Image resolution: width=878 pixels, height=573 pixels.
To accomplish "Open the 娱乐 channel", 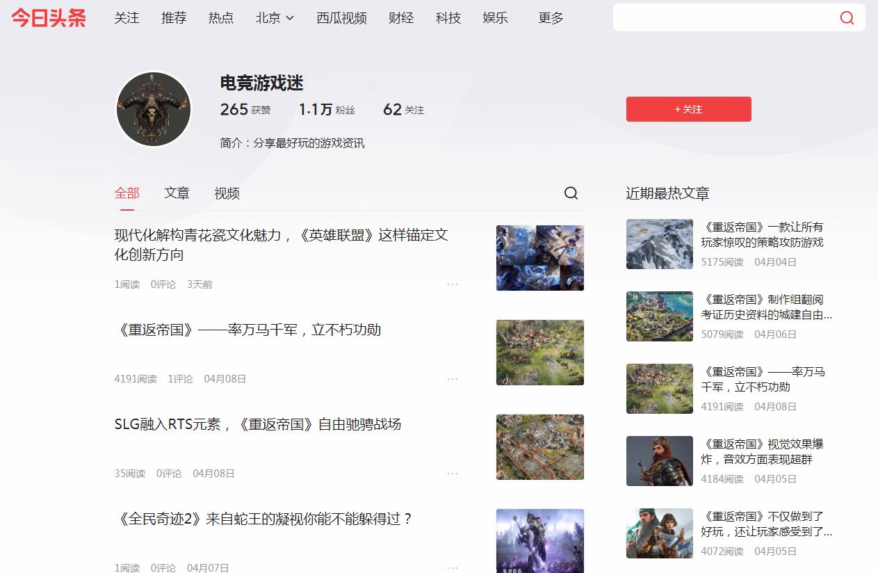I will tap(496, 18).
